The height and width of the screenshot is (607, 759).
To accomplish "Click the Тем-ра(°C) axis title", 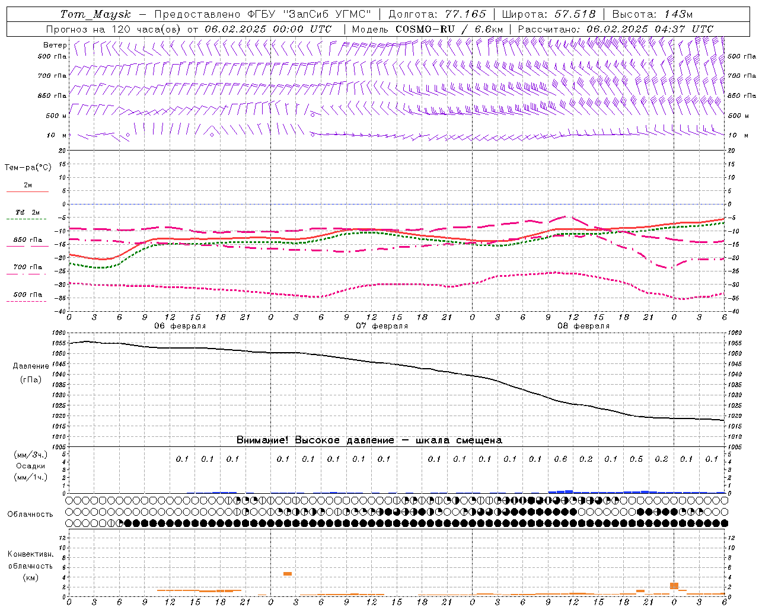I will 28,168.
